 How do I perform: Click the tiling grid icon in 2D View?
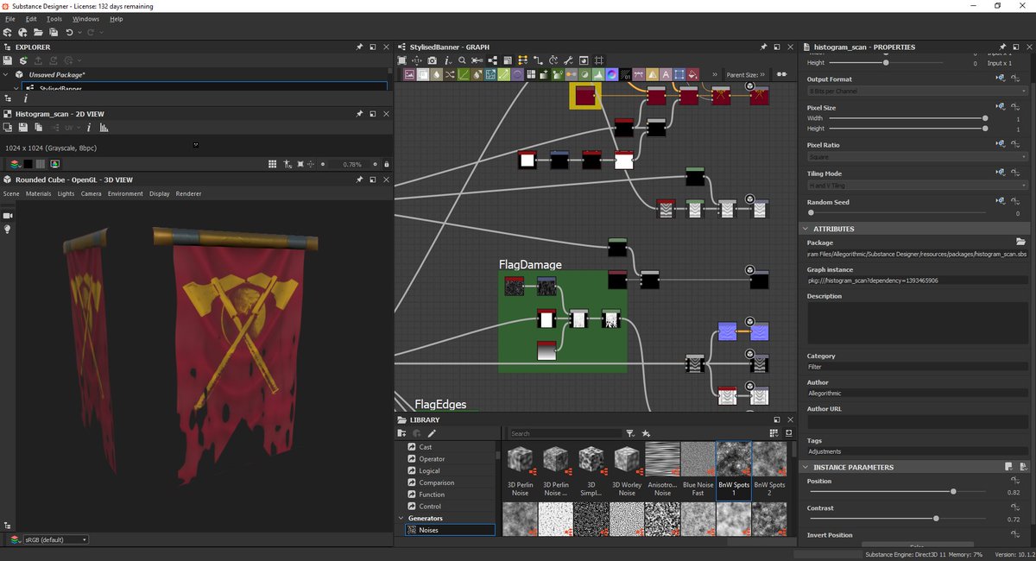click(272, 163)
